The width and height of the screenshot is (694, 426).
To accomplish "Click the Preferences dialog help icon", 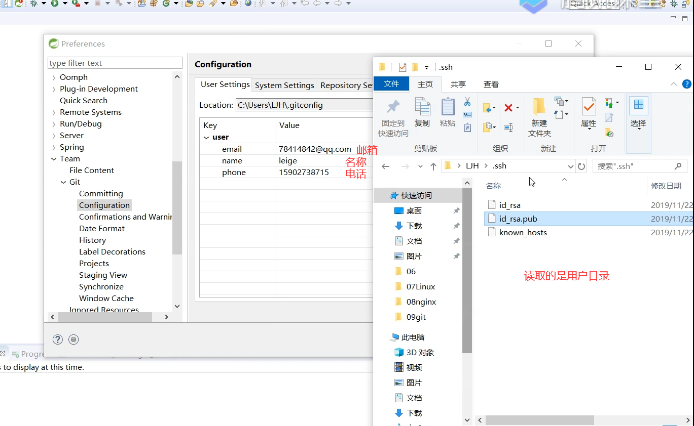I will tap(58, 339).
